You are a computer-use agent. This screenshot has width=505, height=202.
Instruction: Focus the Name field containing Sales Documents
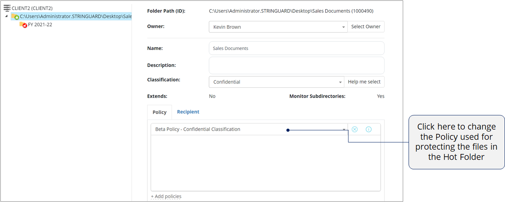coord(296,48)
